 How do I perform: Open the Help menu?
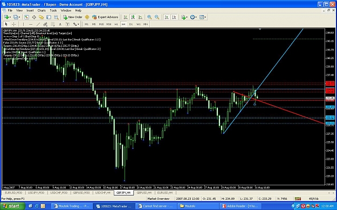point(78,11)
